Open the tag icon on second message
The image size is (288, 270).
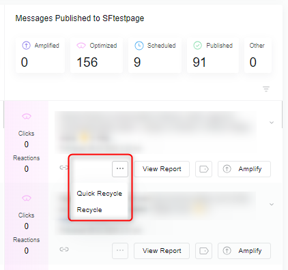tap(203, 251)
